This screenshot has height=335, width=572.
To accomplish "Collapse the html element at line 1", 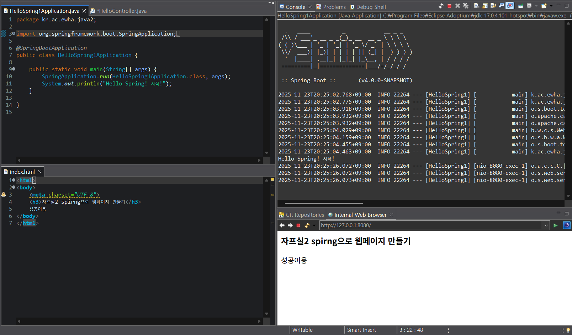I will 14,180.
